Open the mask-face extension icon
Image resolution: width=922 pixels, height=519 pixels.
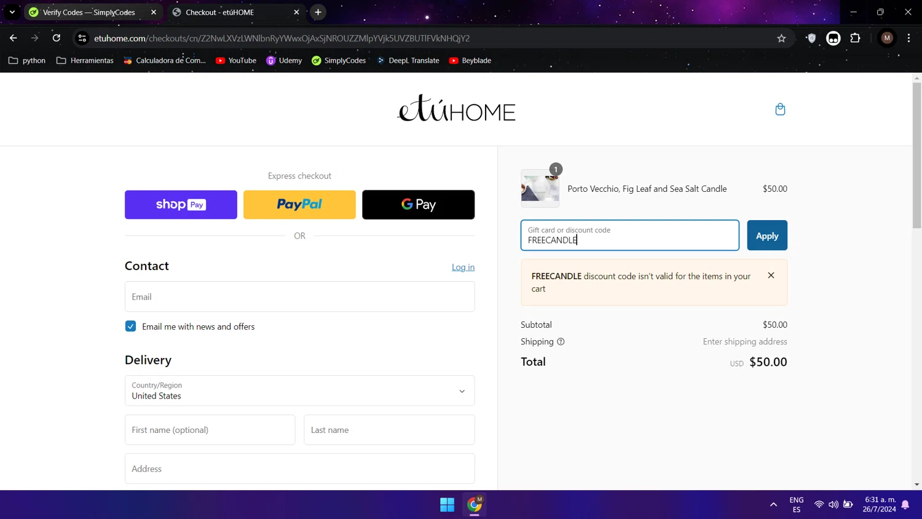833,38
